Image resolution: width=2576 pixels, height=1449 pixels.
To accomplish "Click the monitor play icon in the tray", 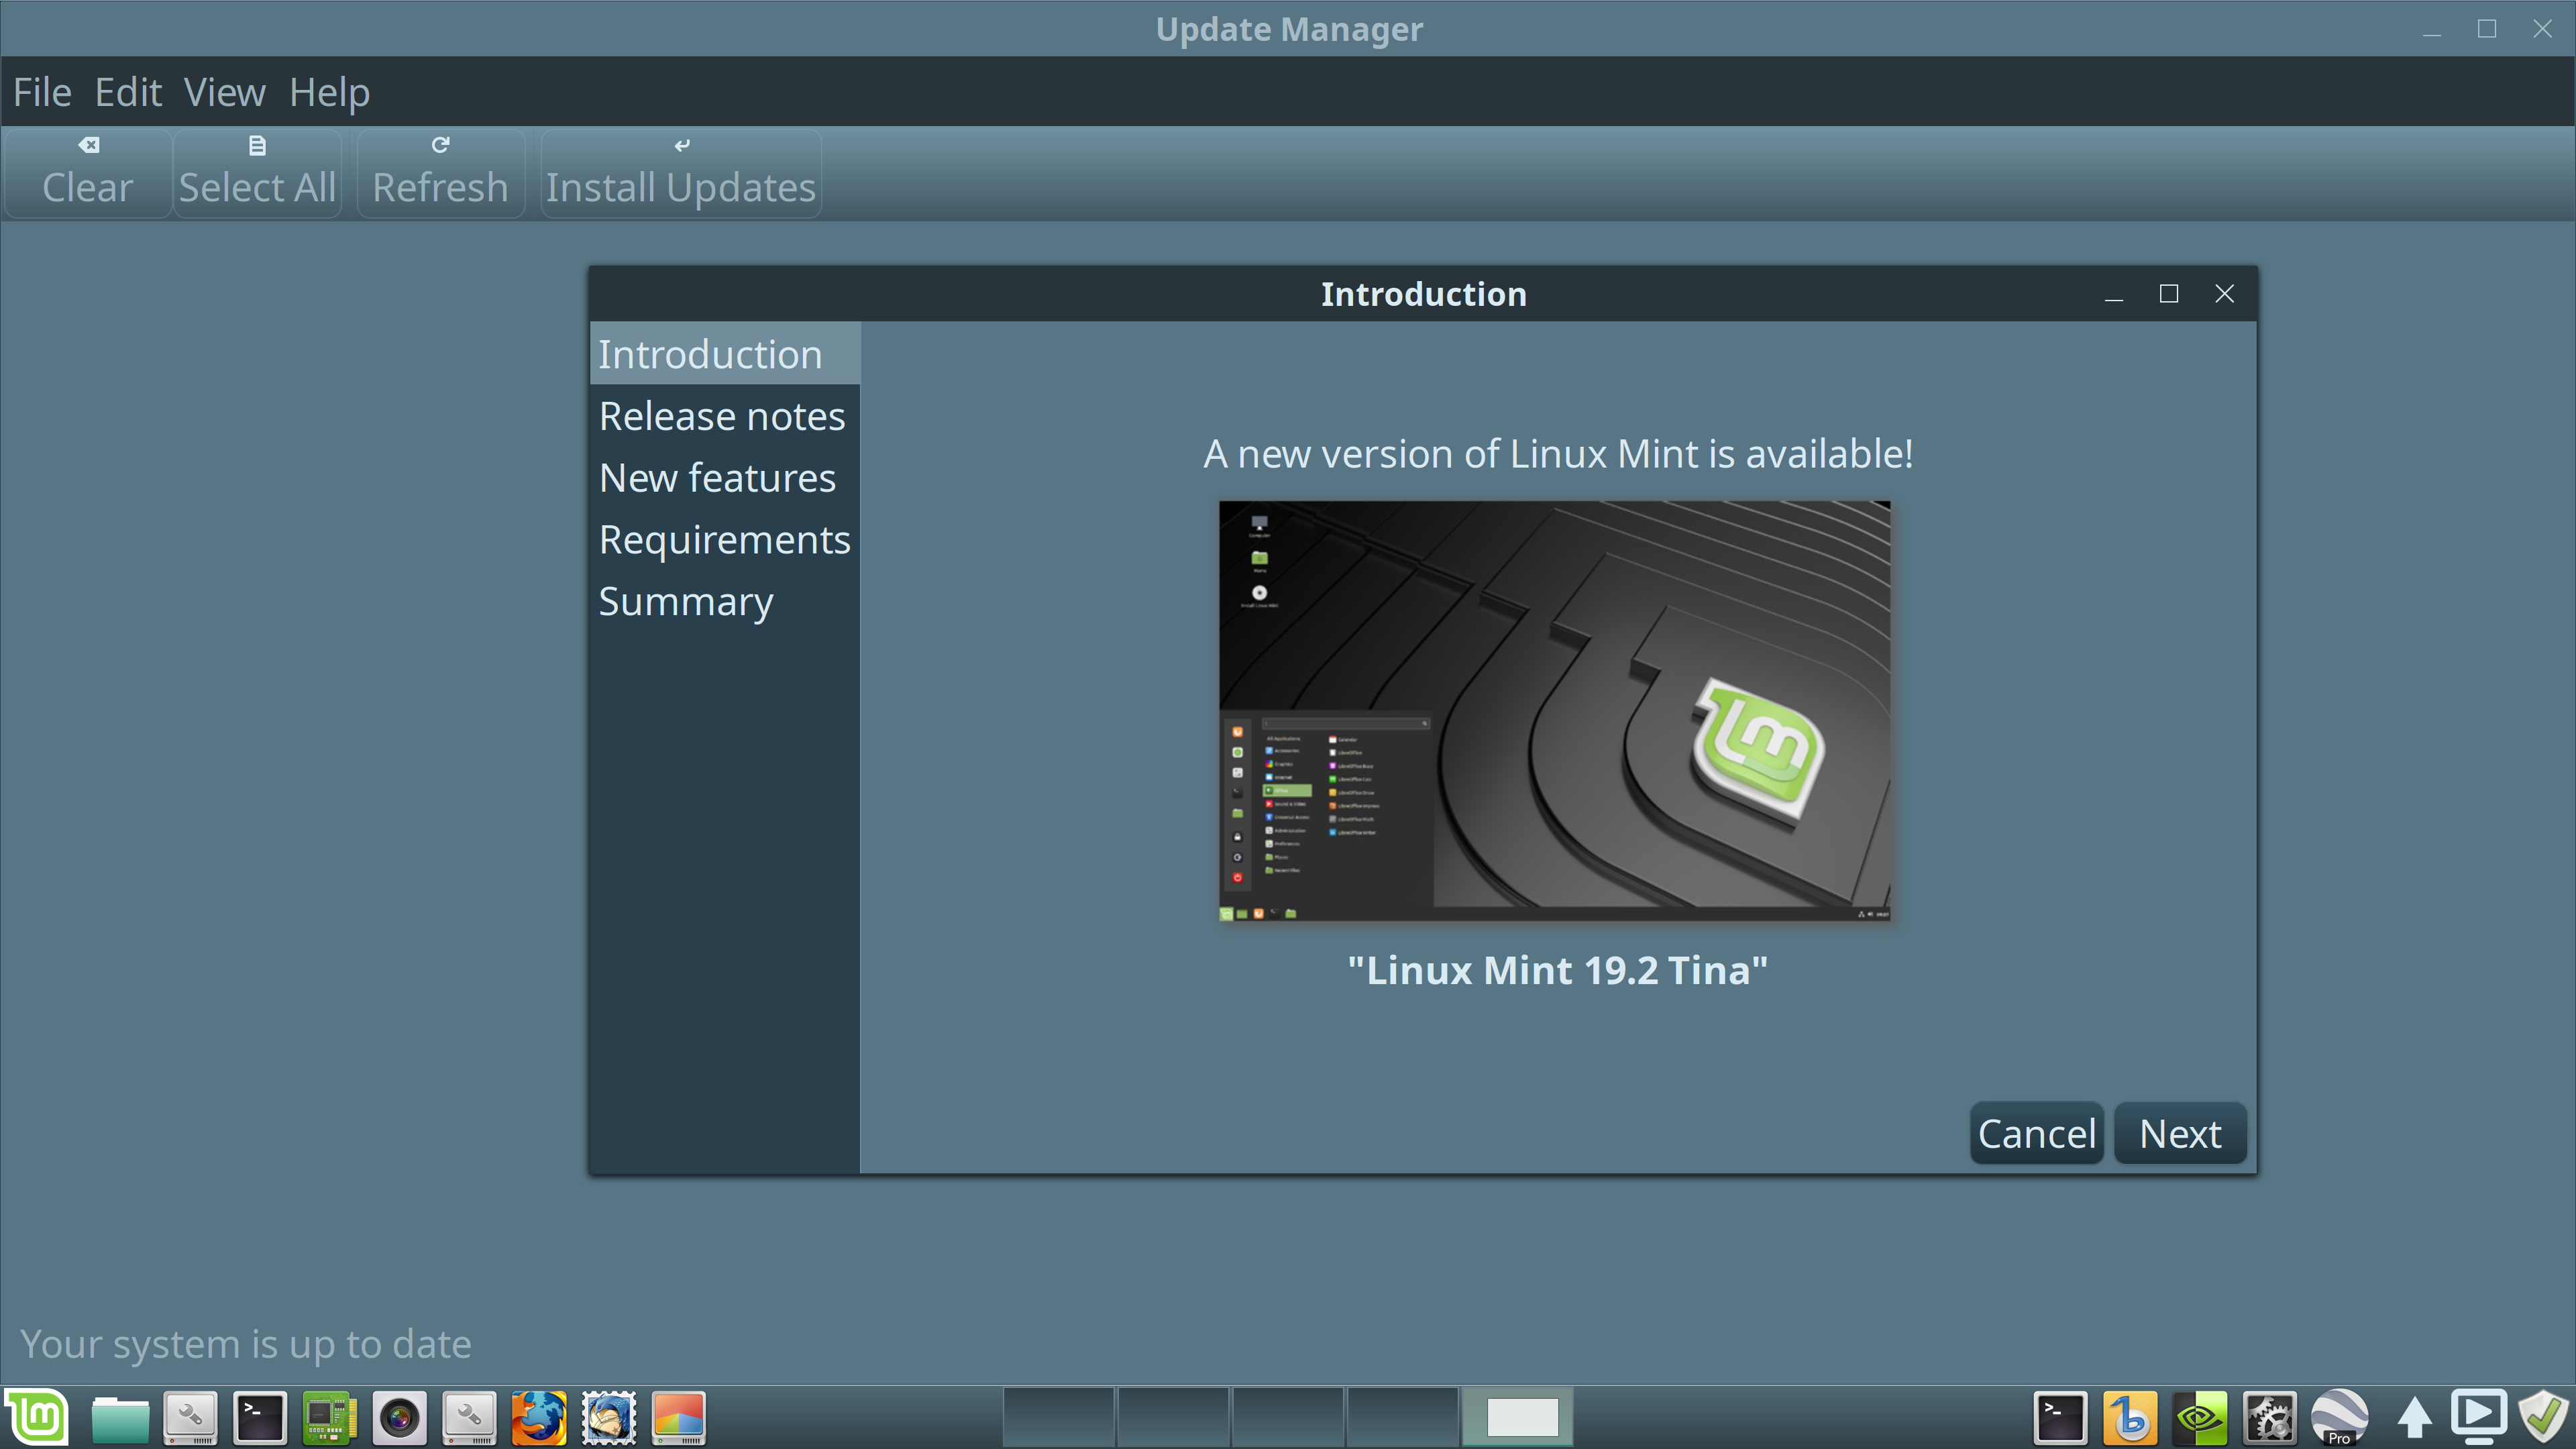I will coord(2479,1417).
